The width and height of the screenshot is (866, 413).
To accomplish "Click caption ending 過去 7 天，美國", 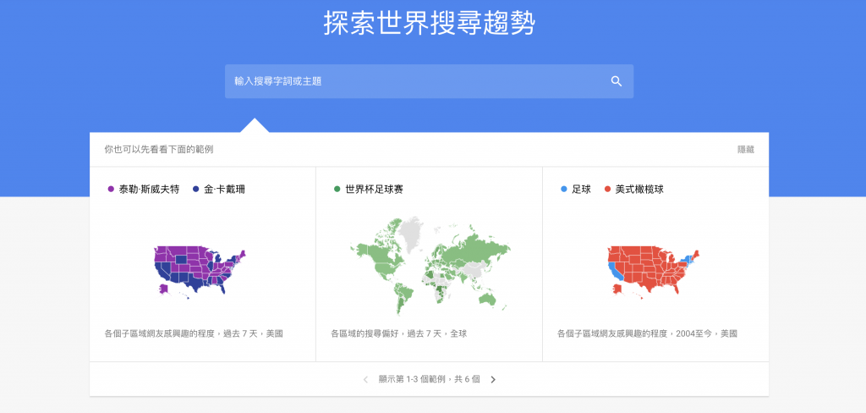I will 194,334.
